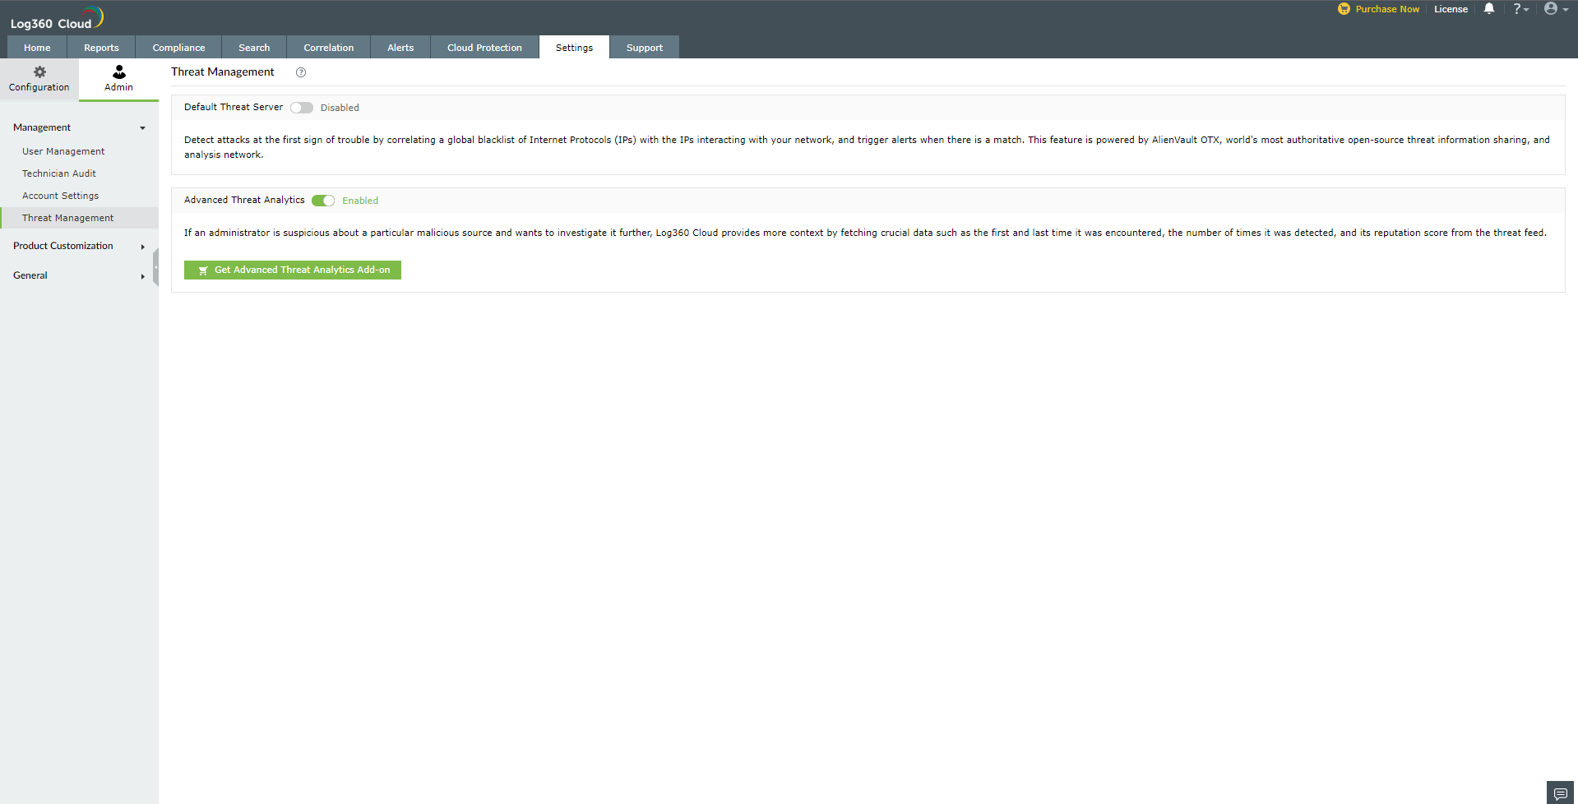Screen dimensions: 1578x804
Task: Click the Log360 Cloud logo
Action: [57, 18]
